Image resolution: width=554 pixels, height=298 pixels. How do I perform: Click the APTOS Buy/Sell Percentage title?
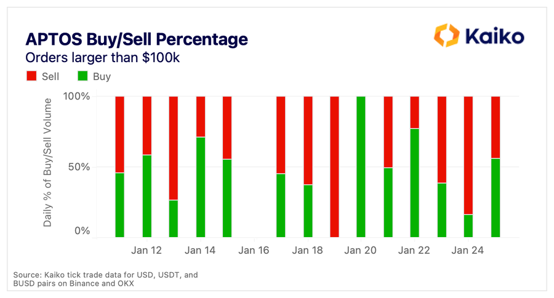[137, 39]
